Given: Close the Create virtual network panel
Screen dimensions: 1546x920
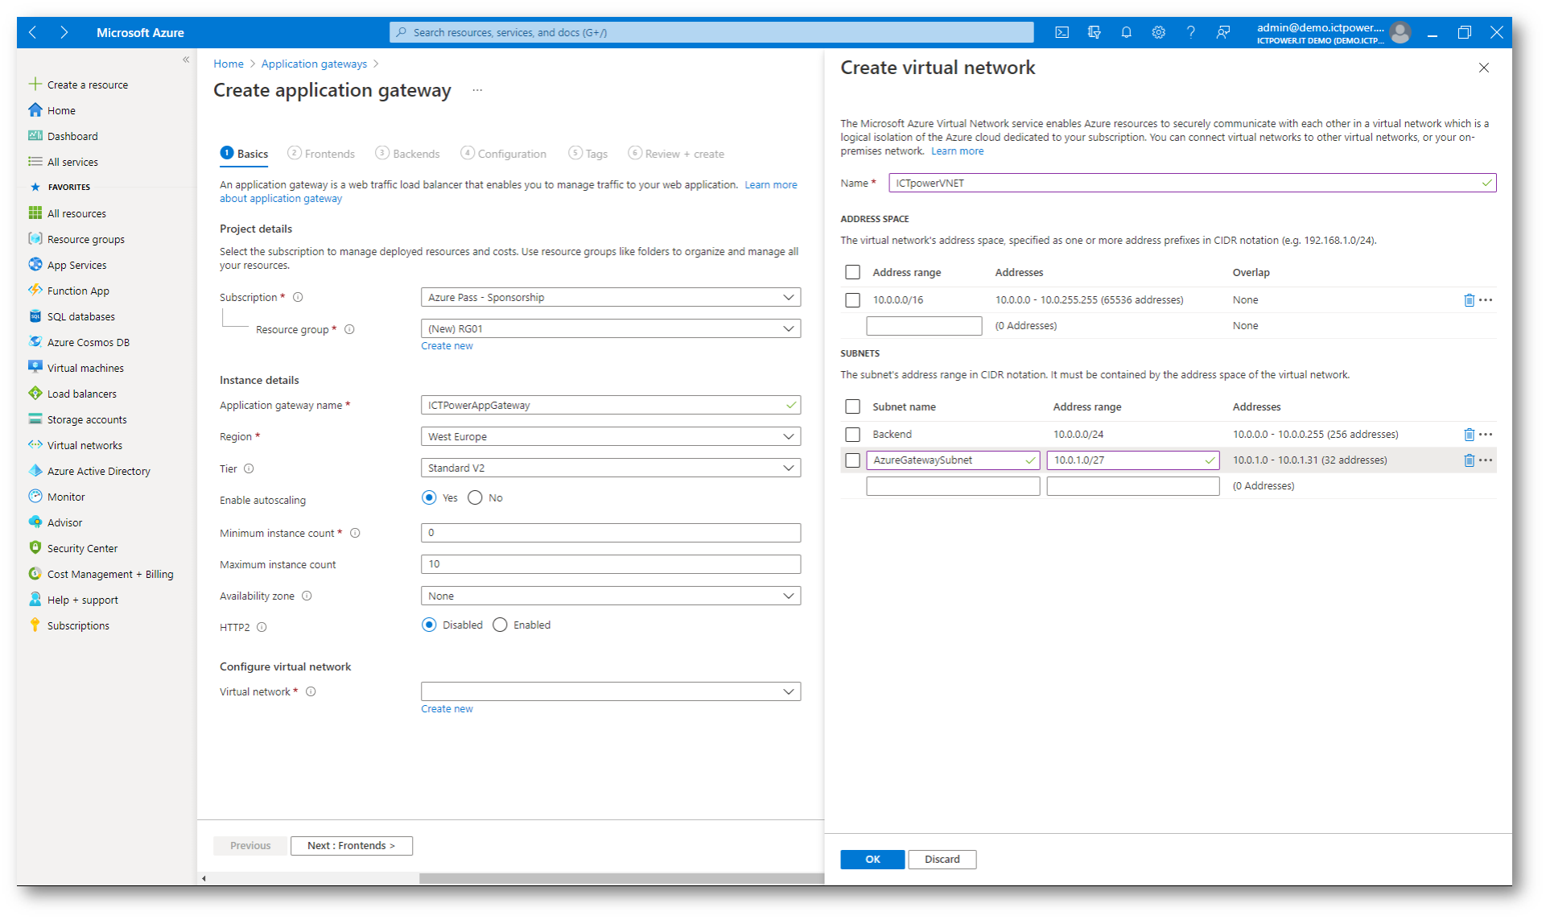Looking at the screenshot, I should 1484,68.
